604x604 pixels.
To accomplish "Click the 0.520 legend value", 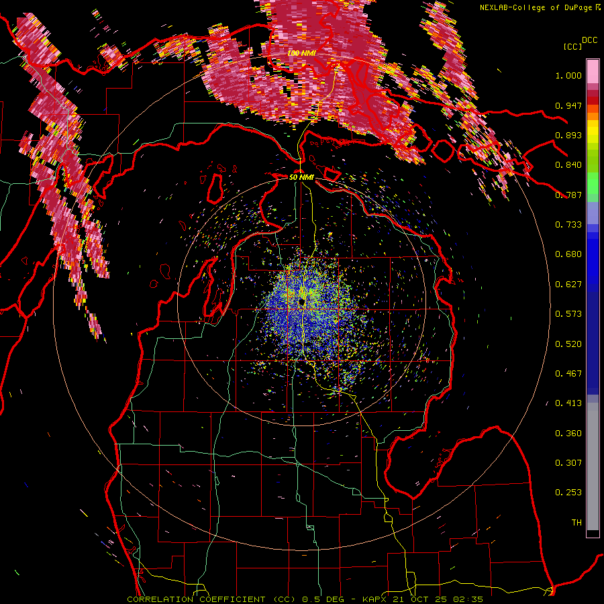I will click(x=568, y=344).
